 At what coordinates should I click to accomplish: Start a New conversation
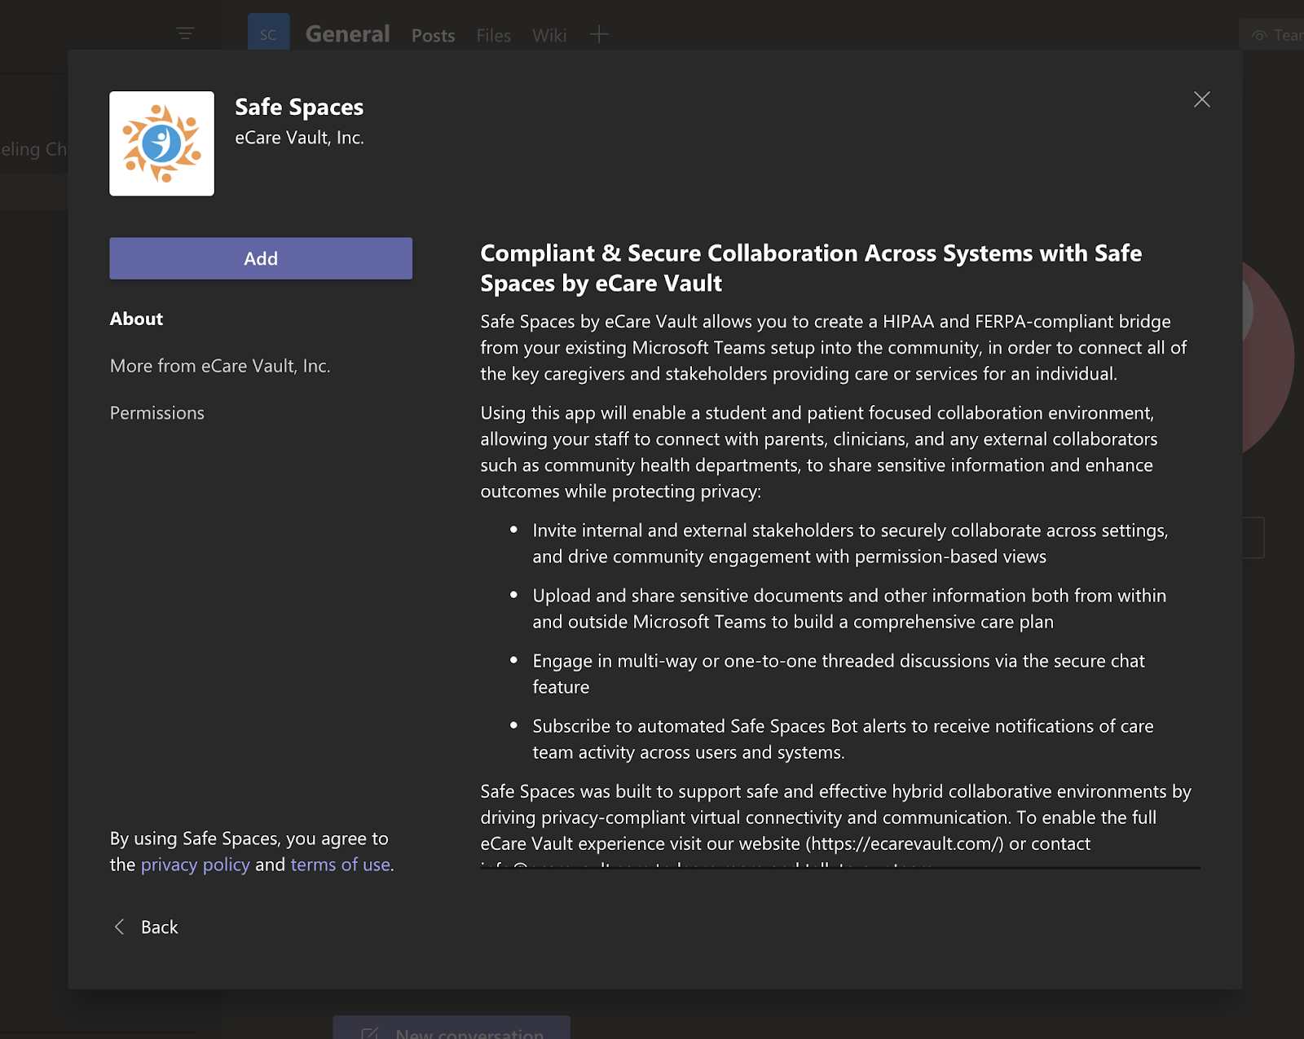(452, 1032)
